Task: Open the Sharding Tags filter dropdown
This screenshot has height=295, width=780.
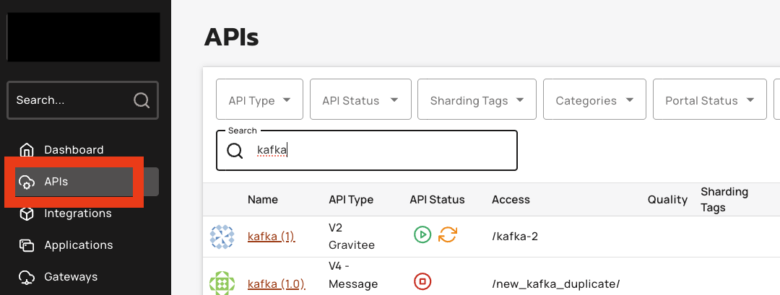Action: pyautogui.click(x=477, y=100)
